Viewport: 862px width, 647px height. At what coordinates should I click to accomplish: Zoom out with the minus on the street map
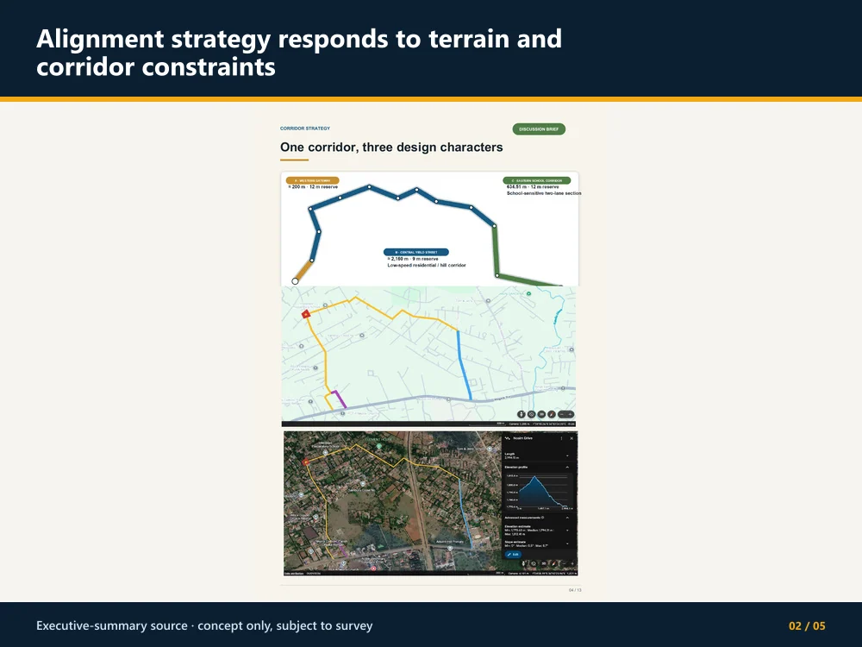point(562,414)
